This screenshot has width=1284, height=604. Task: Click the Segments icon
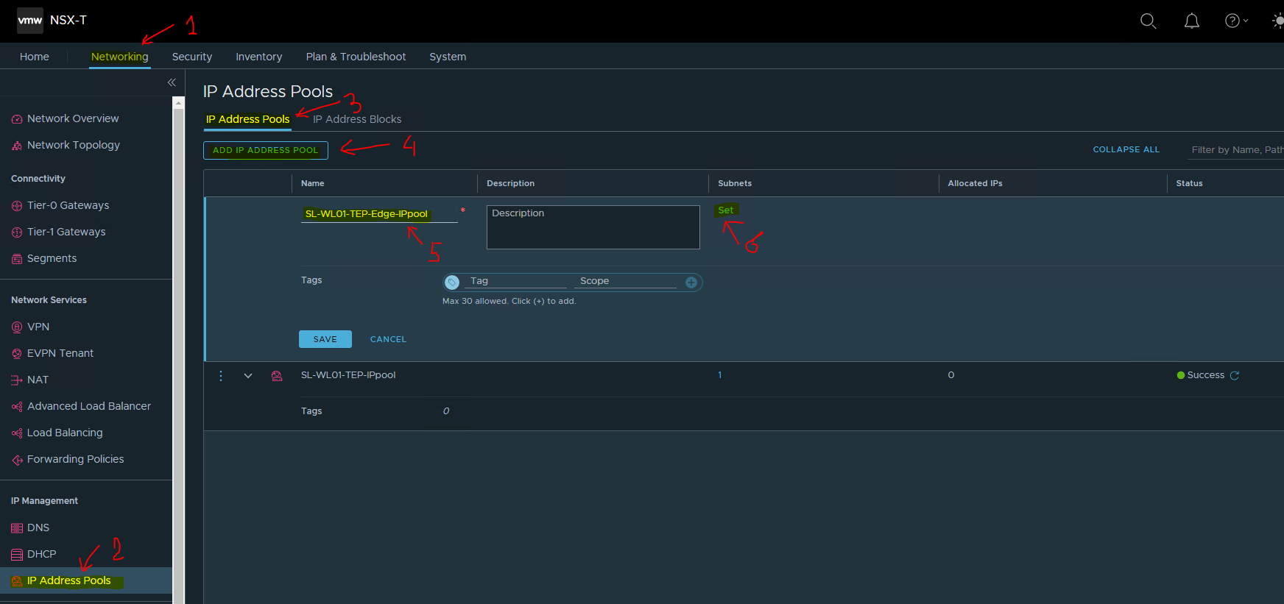[x=17, y=259]
